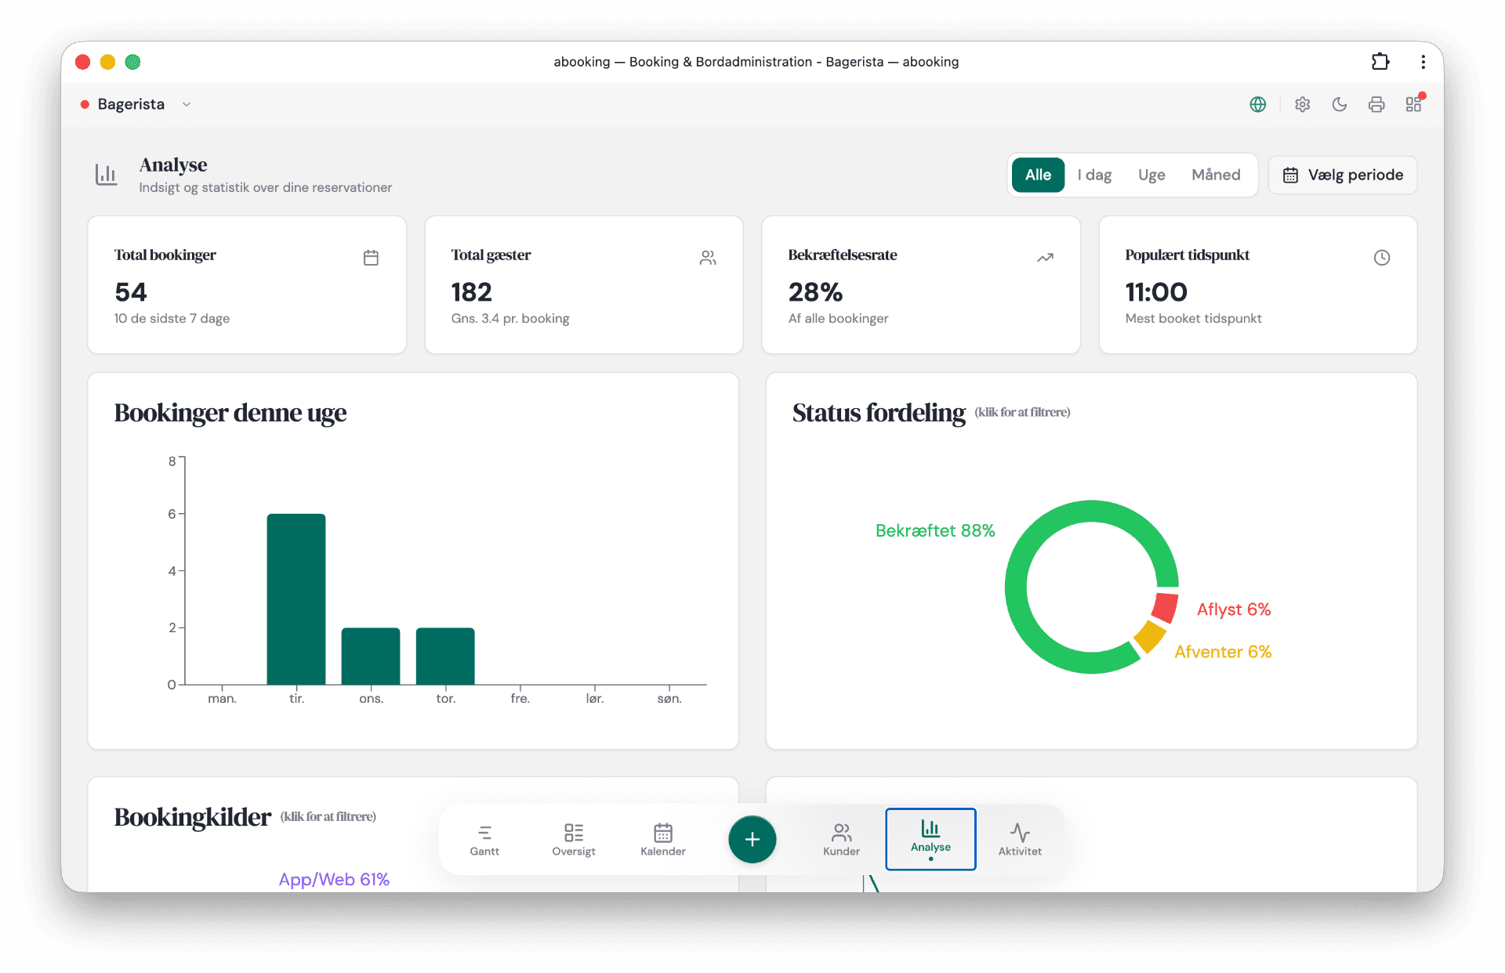Screen dimensions: 1505x973
Task: Go to Oversigt in bottom navigation
Action: pos(574,840)
